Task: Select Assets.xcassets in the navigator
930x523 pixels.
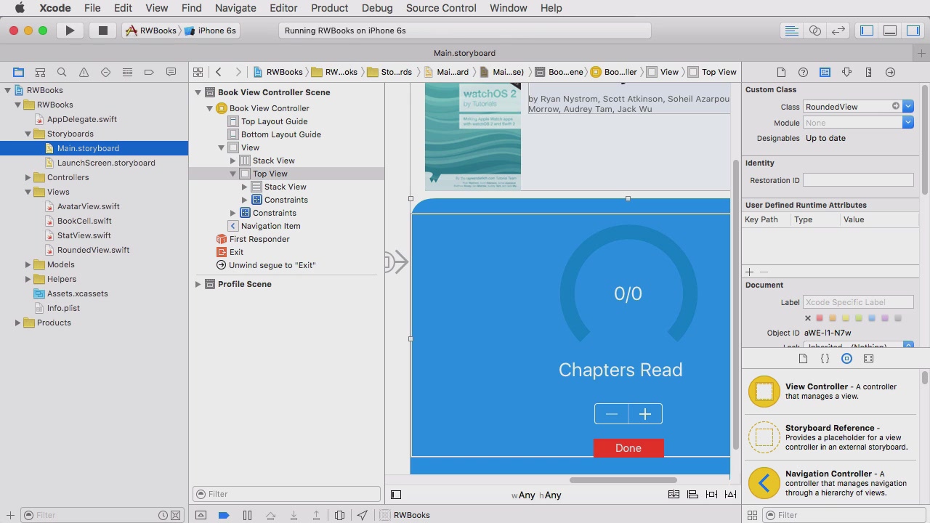Action: coord(77,293)
